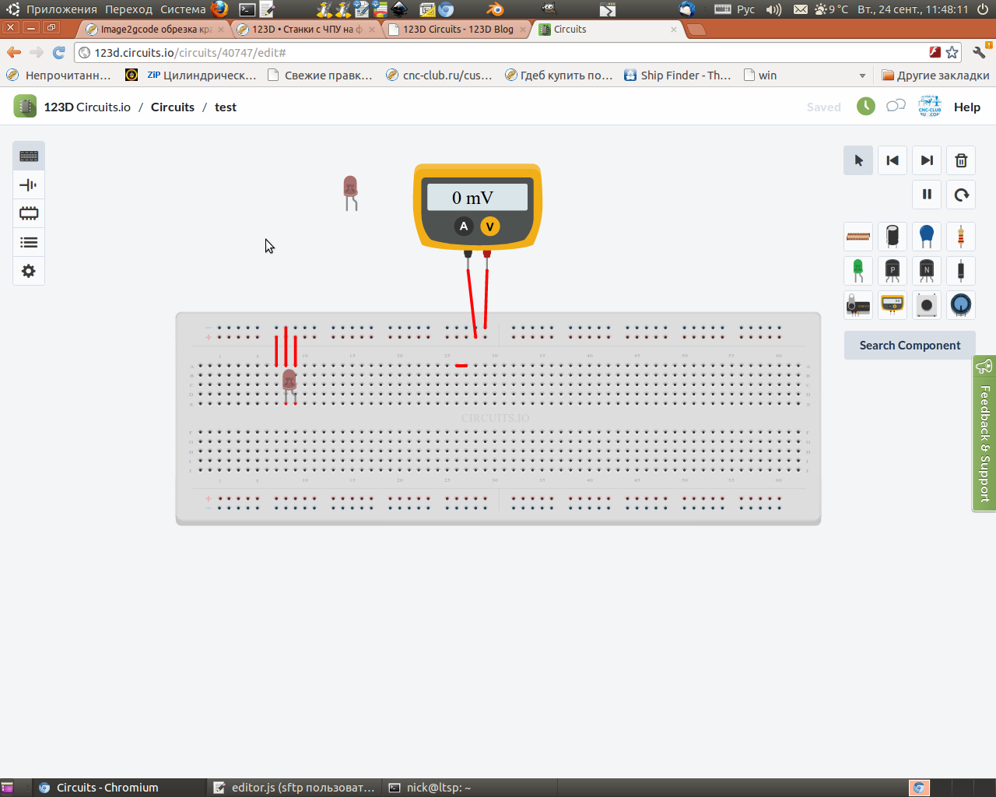
Task: Add a PNP transistor
Action: (893, 271)
